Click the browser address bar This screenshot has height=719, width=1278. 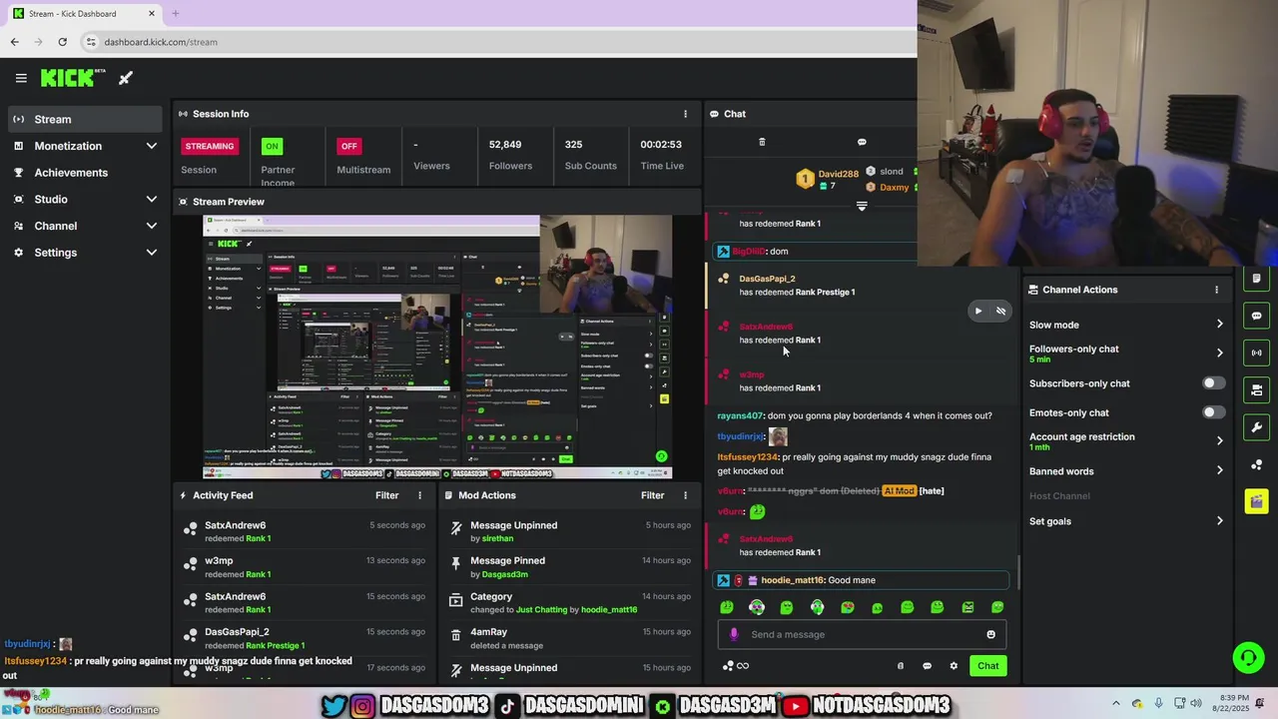pos(499,42)
